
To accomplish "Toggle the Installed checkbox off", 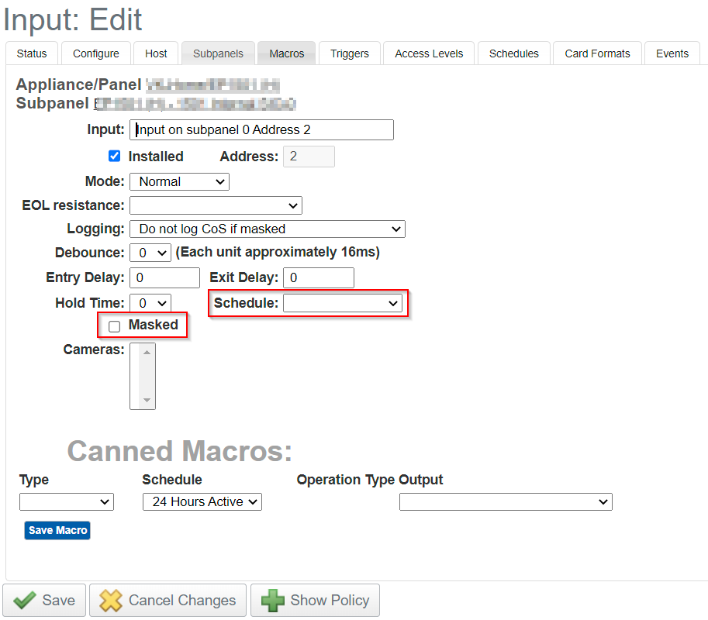I will (x=114, y=156).
